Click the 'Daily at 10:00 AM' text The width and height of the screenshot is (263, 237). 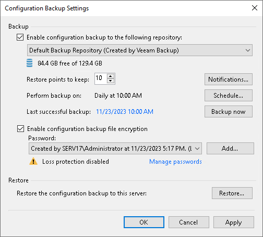[118, 96]
